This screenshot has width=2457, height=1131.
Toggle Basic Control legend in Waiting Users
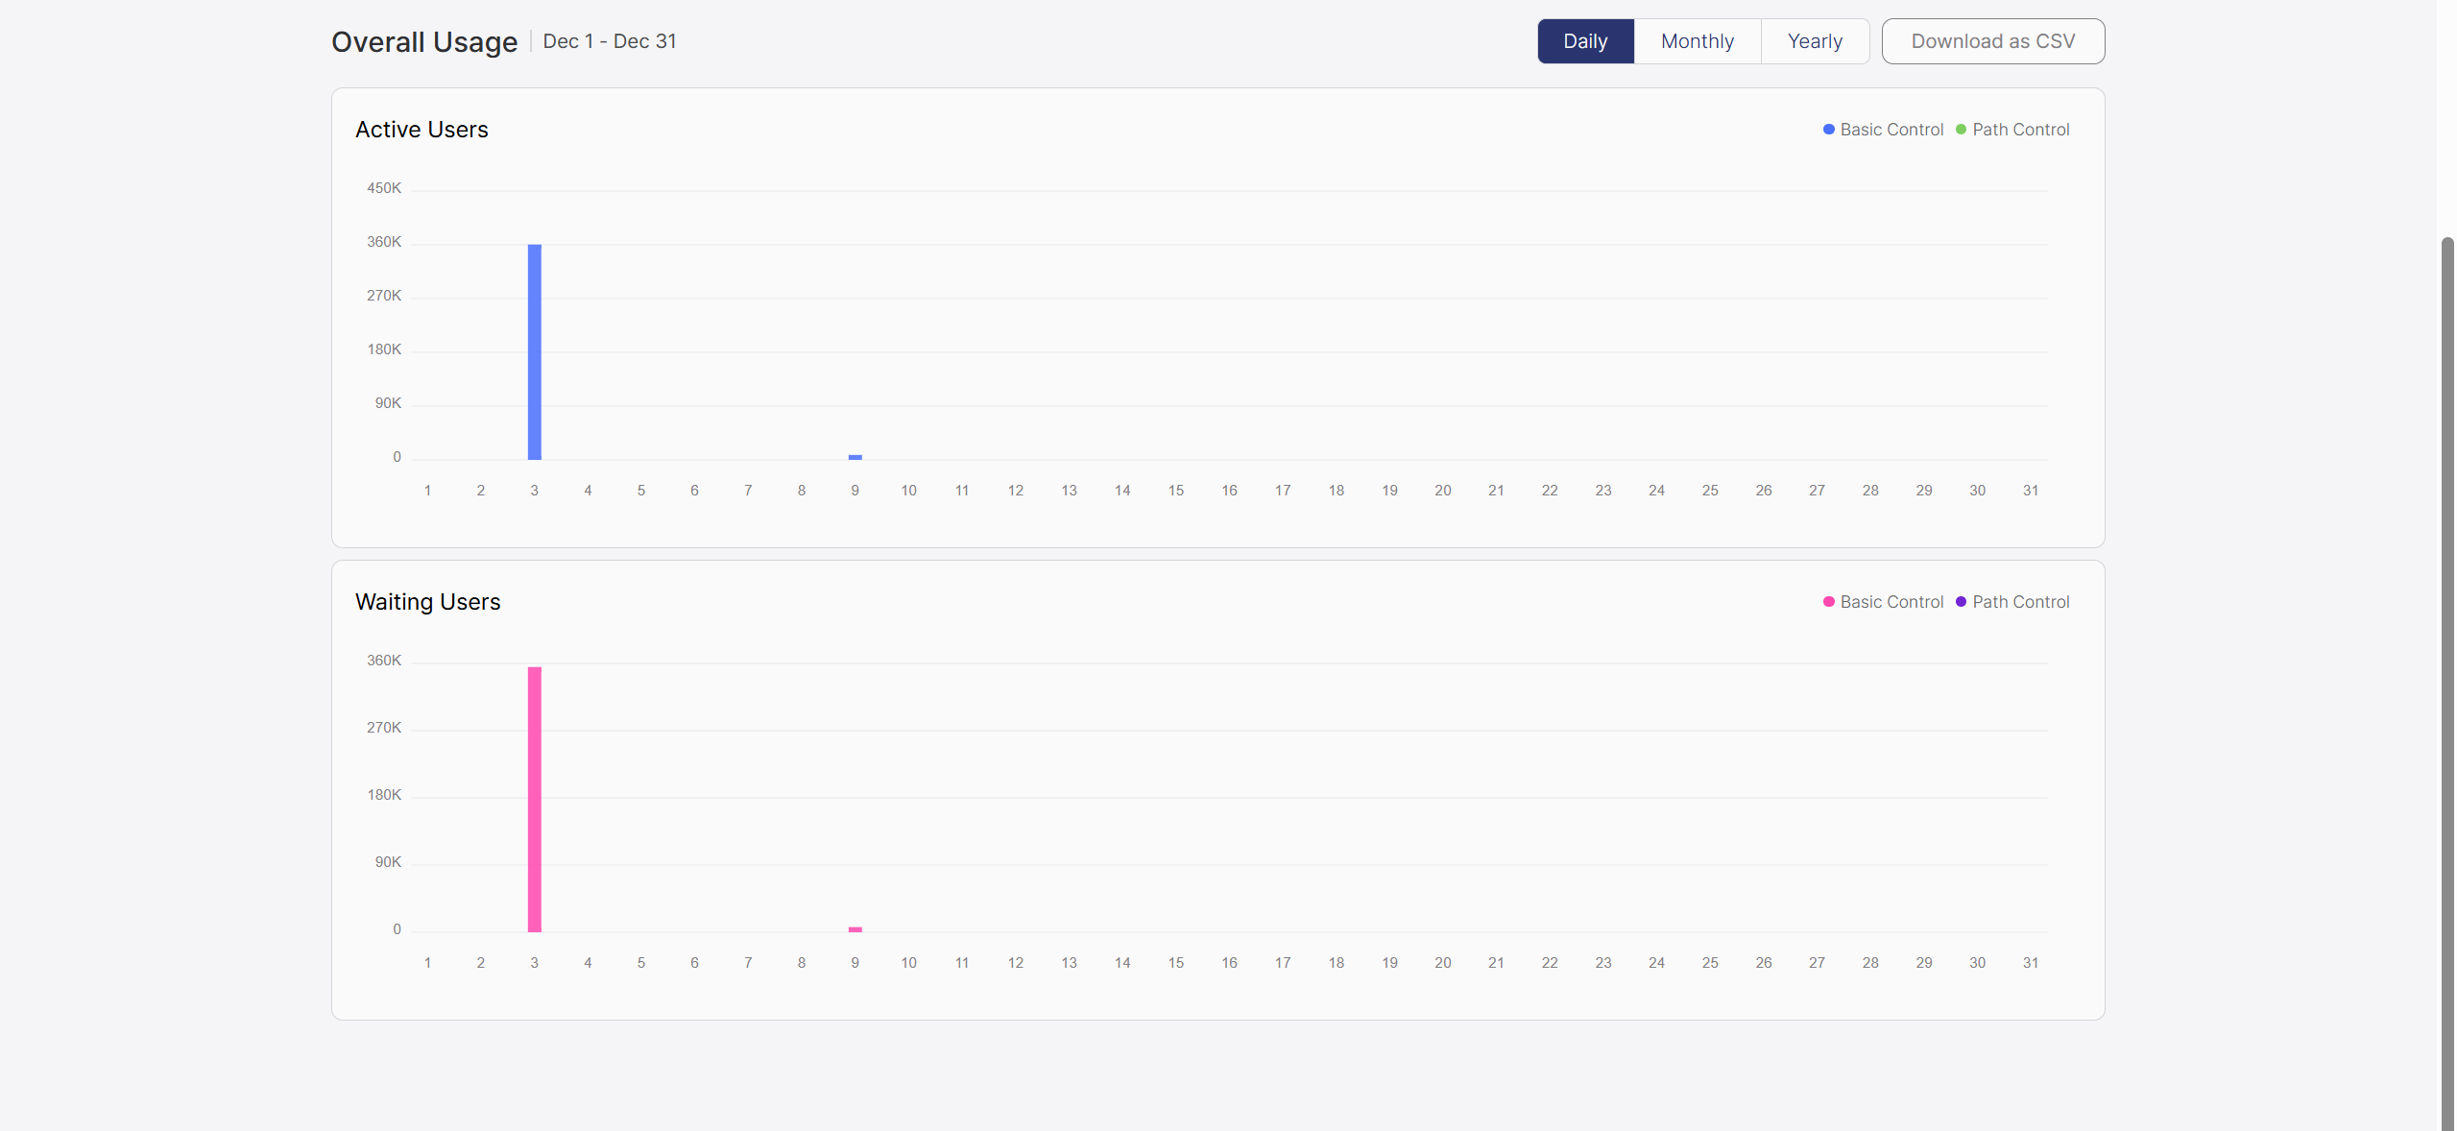coord(1891,602)
